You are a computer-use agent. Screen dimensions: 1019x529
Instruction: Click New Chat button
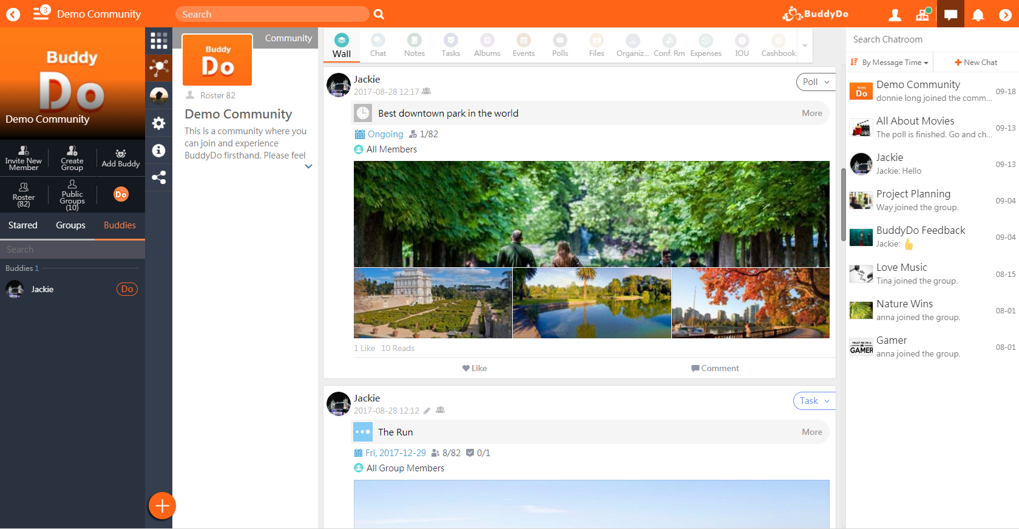click(x=976, y=63)
